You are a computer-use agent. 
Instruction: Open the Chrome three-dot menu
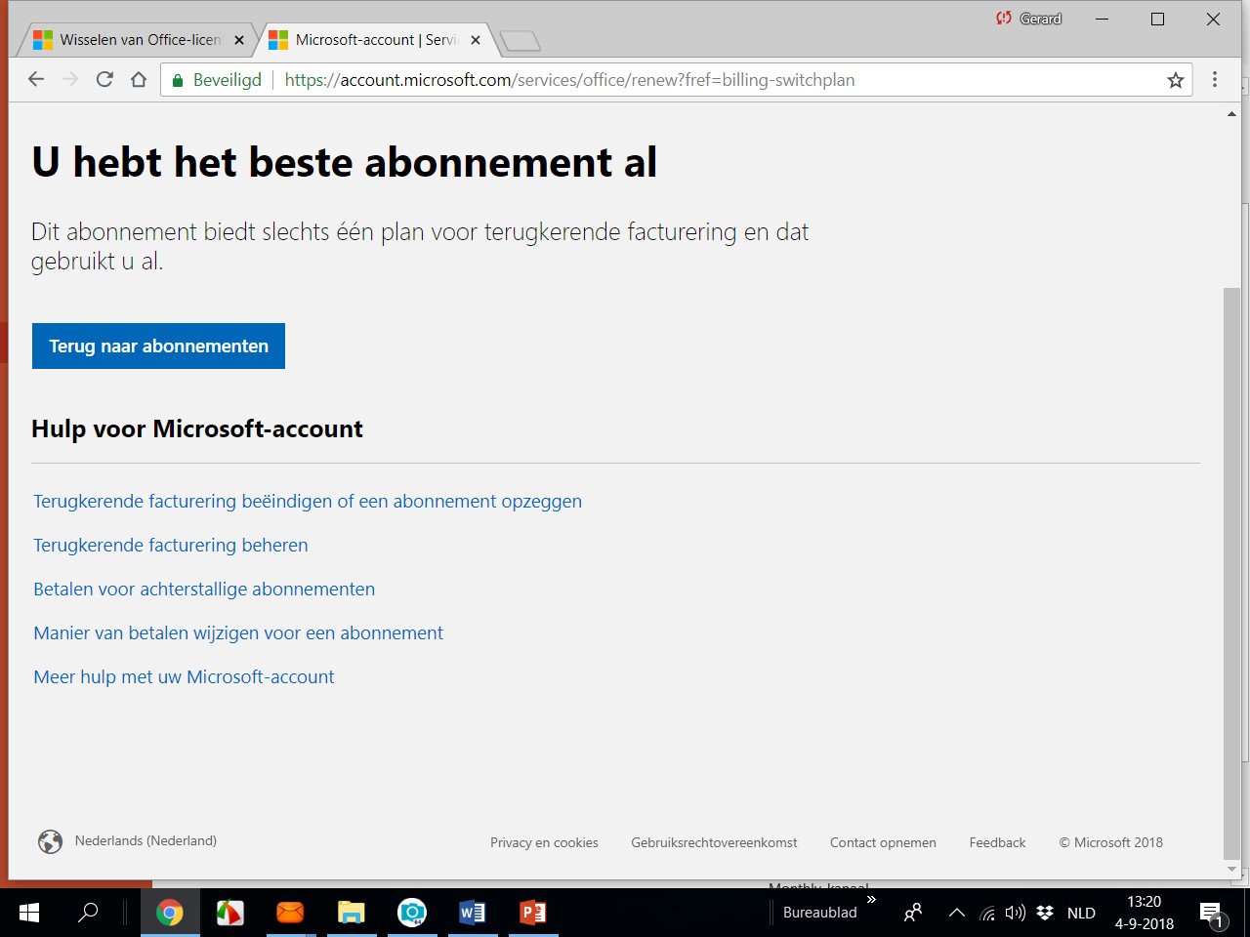[1215, 80]
